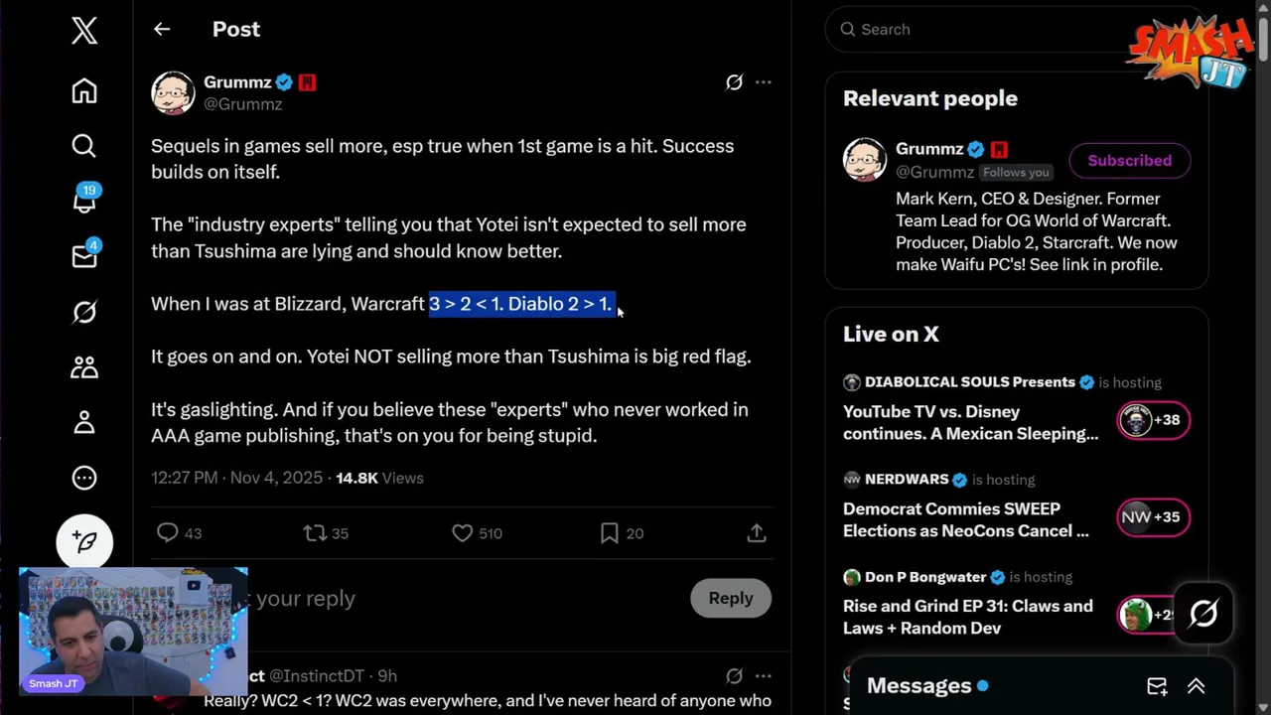Go back using the arrow beside Post
1271x715 pixels.
(x=162, y=30)
